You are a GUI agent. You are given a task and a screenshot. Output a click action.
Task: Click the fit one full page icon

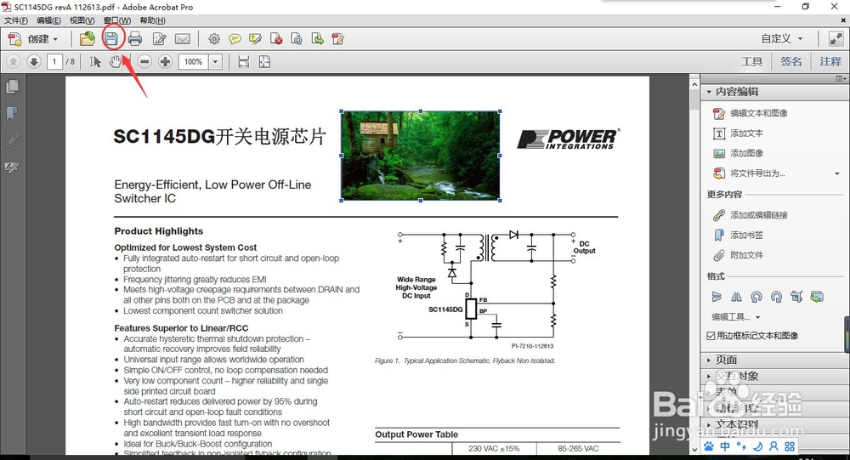[x=264, y=62]
